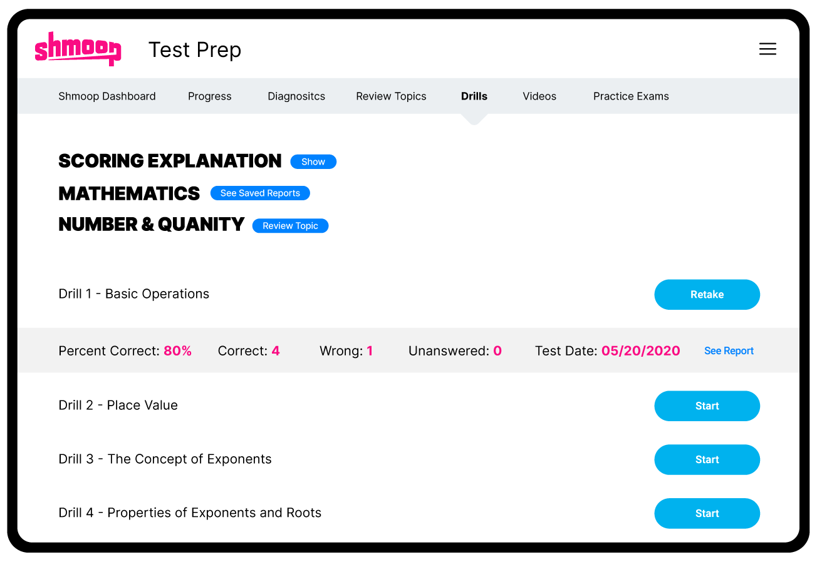Open the See Report link
Image resolution: width=817 pixels, height=562 pixels.
(x=729, y=351)
